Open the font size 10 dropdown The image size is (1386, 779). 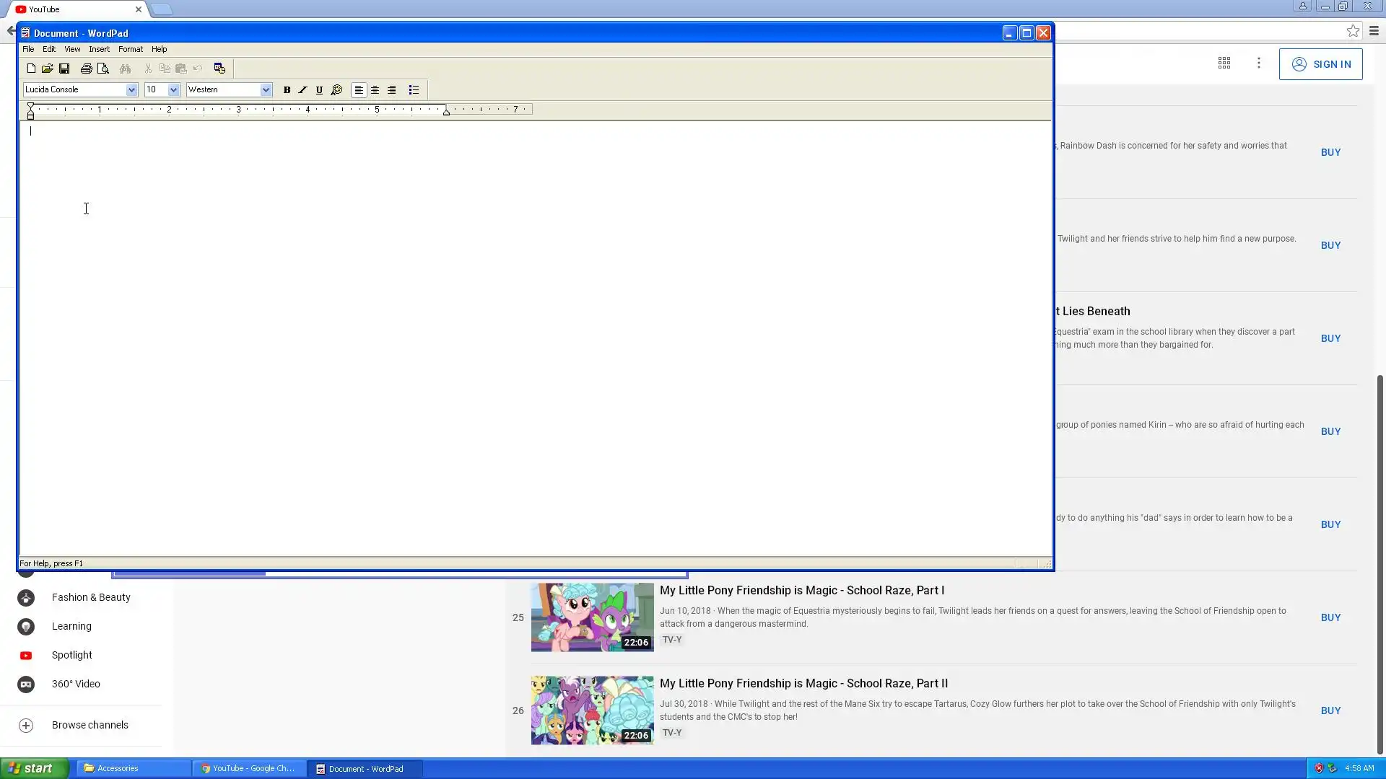[x=173, y=90]
